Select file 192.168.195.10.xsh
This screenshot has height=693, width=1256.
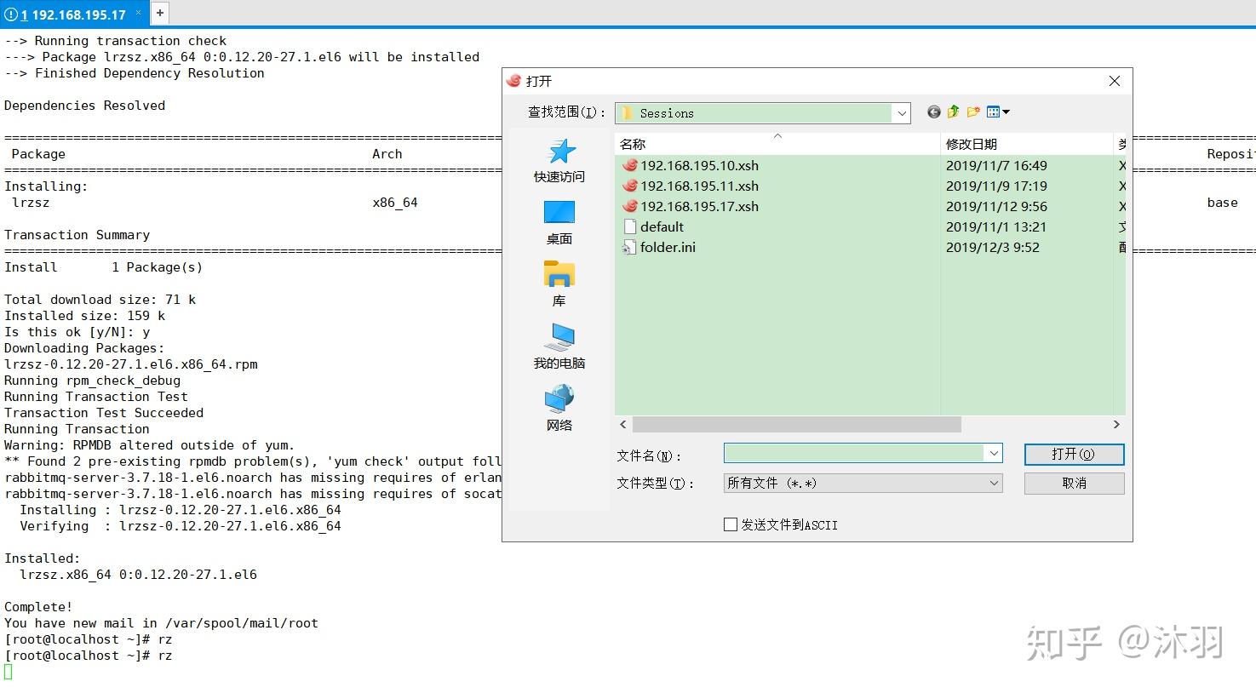click(699, 166)
